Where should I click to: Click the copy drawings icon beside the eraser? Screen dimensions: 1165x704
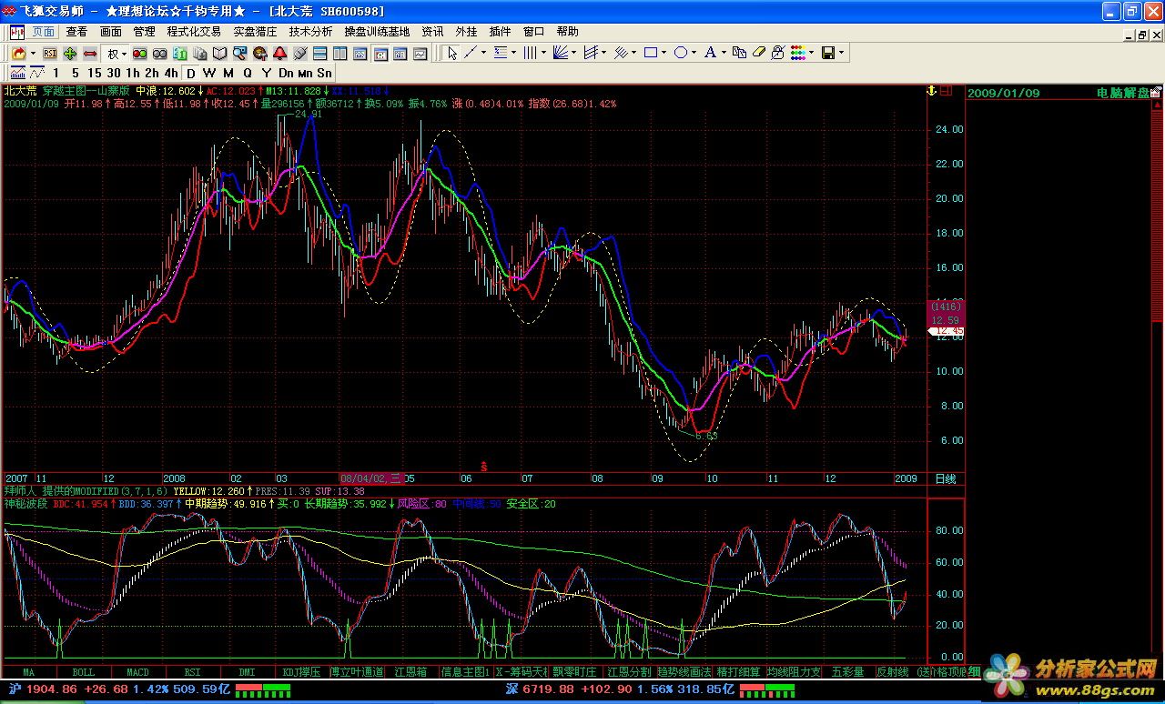pyautogui.click(x=739, y=53)
